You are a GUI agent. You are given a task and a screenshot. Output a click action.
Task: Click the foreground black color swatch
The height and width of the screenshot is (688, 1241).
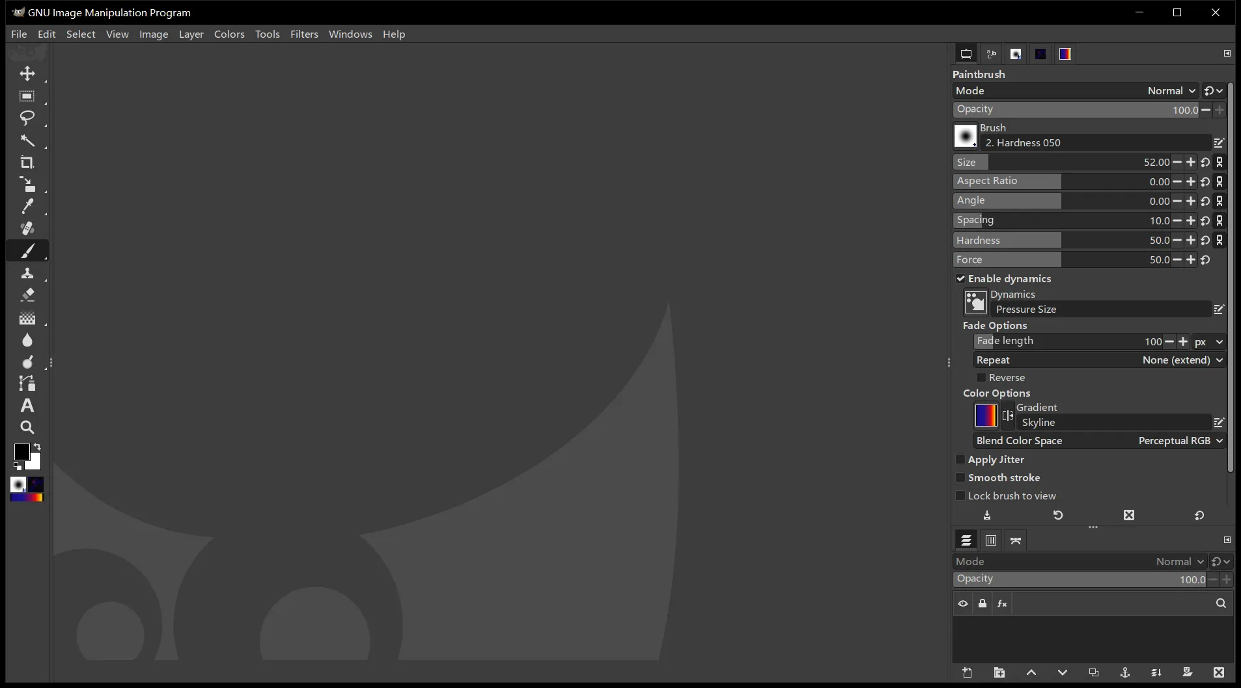[21, 451]
